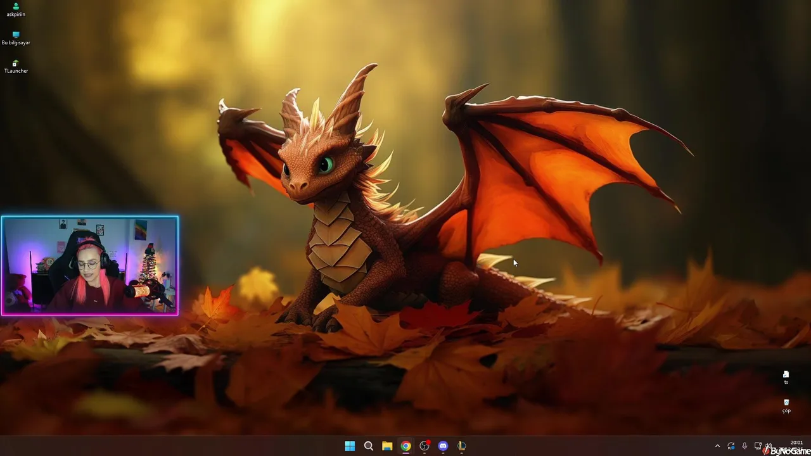Click the webcam overlay thumbnail
The image size is (811, 456).
pyautogui.click(x=90, y=265)
